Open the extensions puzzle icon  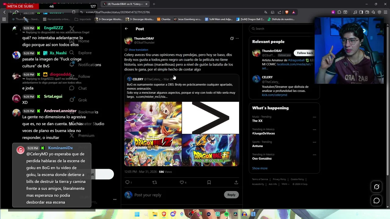tap(339, 12)
